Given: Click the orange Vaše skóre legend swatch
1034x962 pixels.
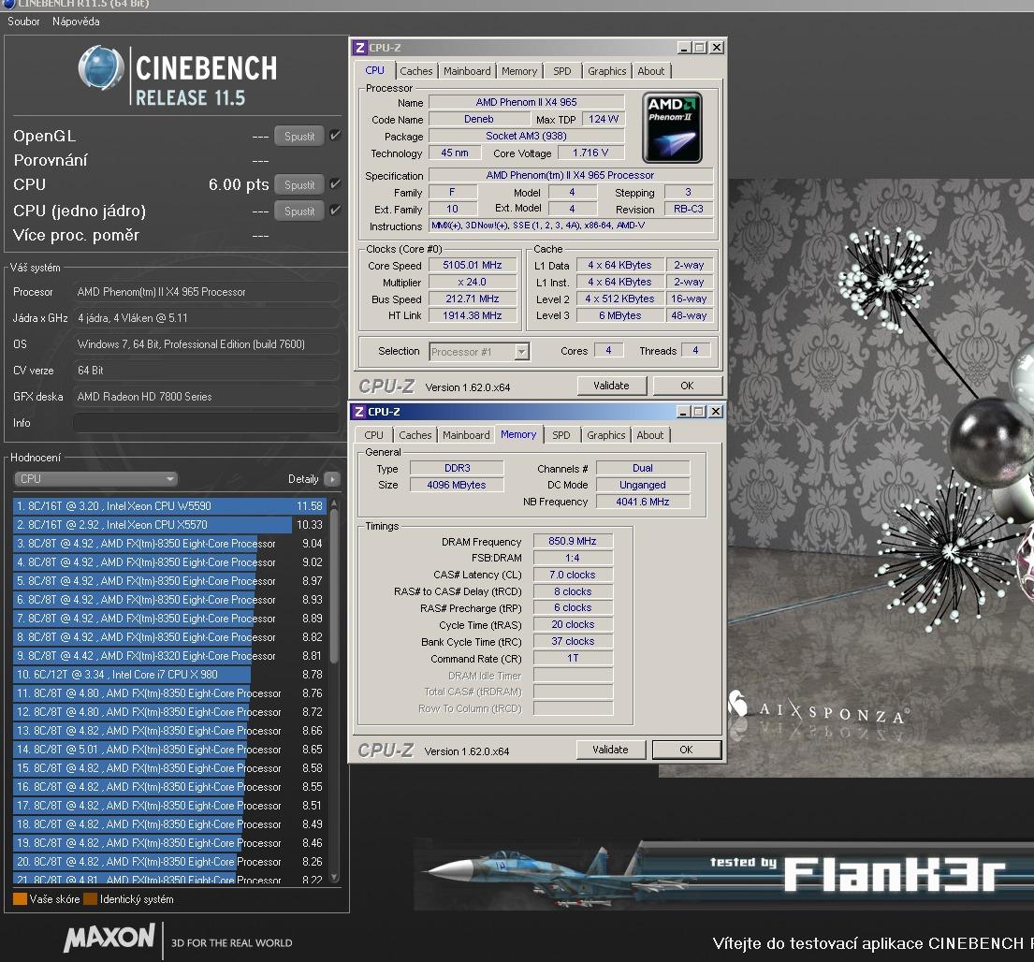Looking at the screenshot, I should [x=20, y=898].
